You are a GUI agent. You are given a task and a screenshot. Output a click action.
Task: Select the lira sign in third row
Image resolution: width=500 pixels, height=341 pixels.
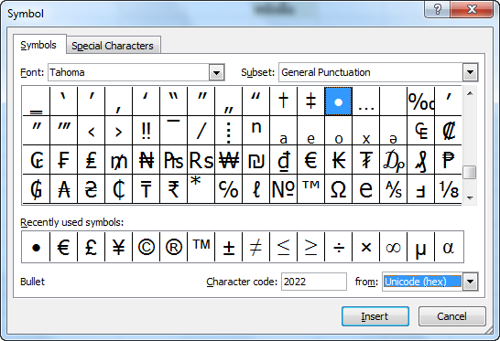[x=92, y=159]
